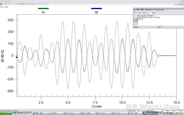This screenshot has height=115, width=184.
Task: Open the File menu in Analytic Assistant
Action: click(x=136, y=13)
